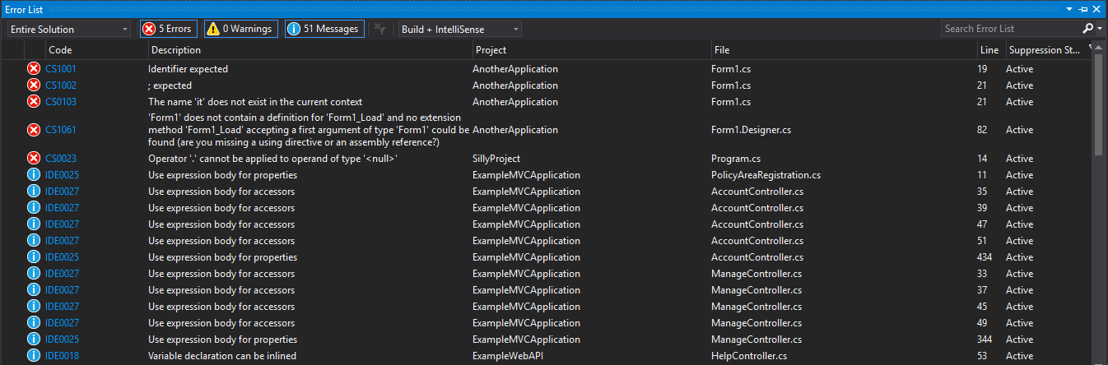The width and height of the screenshot is (1108, 365).
Task: Click into the Search Error List field
Action: [x=1010, y=29]
